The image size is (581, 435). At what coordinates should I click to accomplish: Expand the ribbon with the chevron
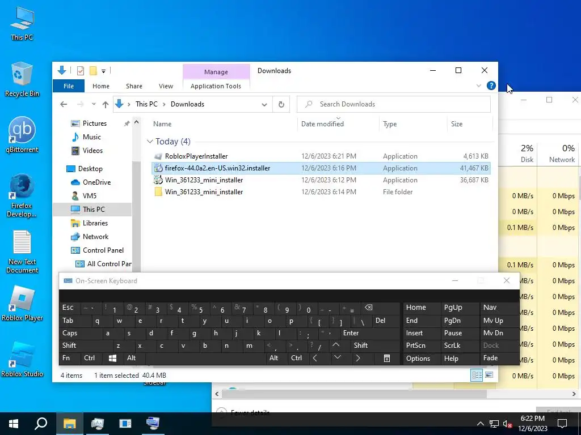pos(479,86)
